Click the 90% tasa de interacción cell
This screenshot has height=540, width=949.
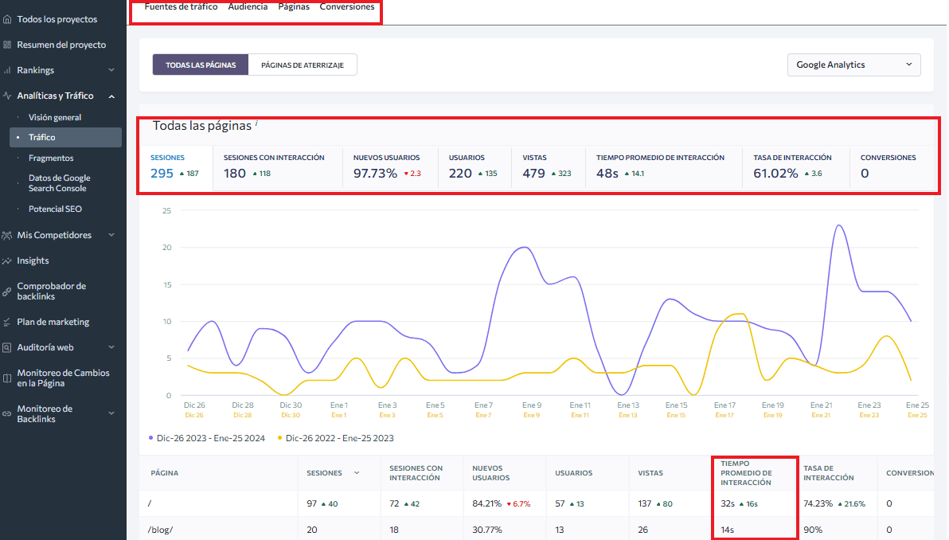pos(812,530)
